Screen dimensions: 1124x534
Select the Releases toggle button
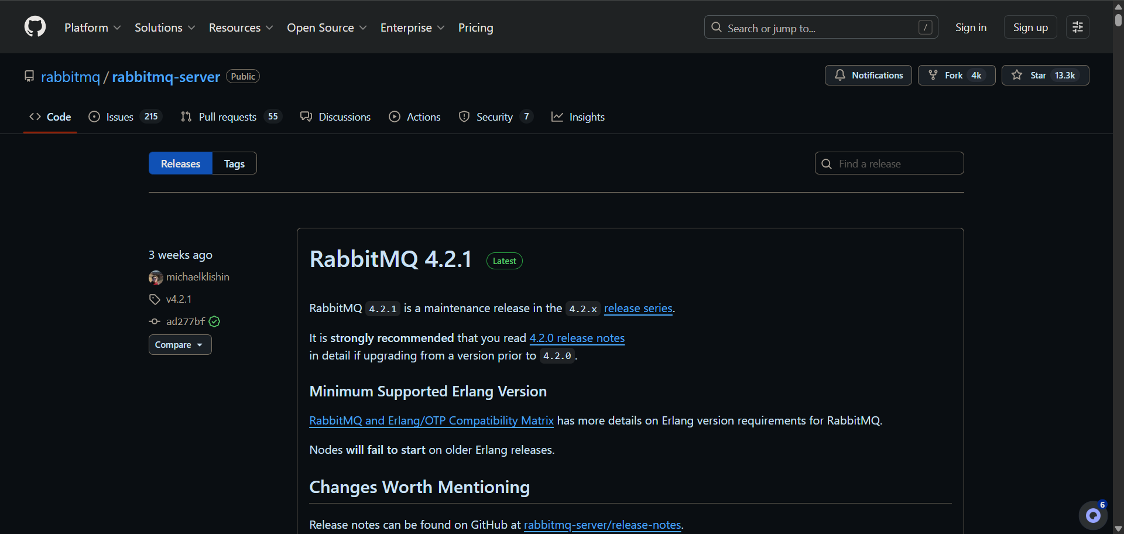tap(180, 163)
